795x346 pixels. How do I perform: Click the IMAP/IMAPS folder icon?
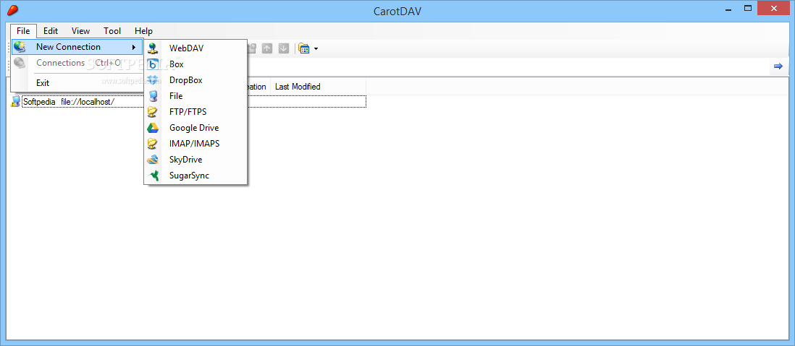pyautogui.click(x=153, y=144)
